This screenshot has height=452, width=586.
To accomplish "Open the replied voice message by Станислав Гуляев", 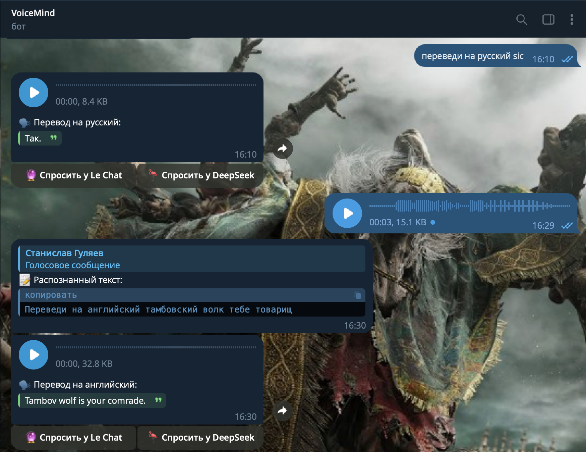I will point(192,259).
